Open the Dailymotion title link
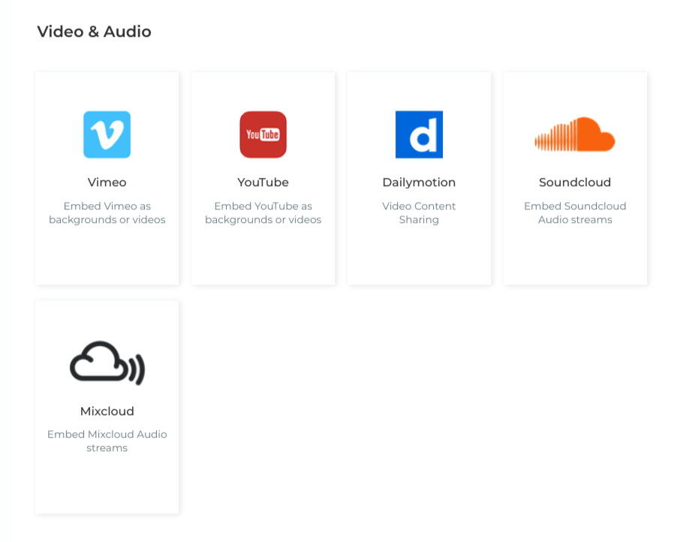The image size is (674, 542). 419,182
